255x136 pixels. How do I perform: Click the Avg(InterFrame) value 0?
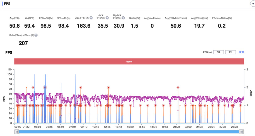[x=152, y=26]
